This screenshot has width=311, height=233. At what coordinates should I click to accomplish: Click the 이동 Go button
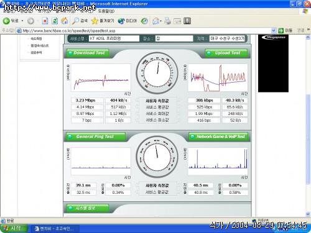pos(285,30)
